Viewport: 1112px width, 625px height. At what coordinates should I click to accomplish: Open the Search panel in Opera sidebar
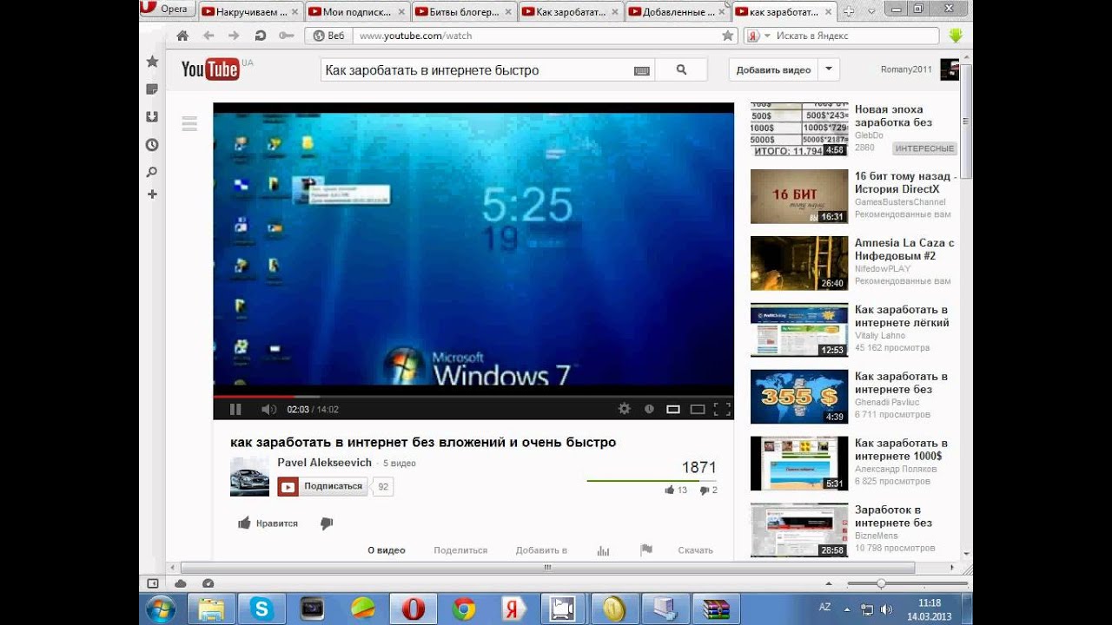[152, 173]
